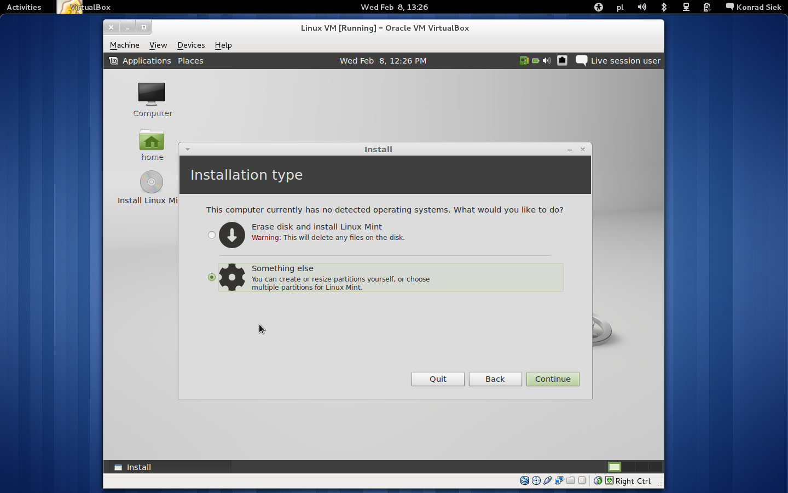
Task: Click the guest panel clock 12:26 PM
Action: (x=383, y=61)
